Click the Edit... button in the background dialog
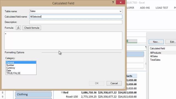 point(171,42)
